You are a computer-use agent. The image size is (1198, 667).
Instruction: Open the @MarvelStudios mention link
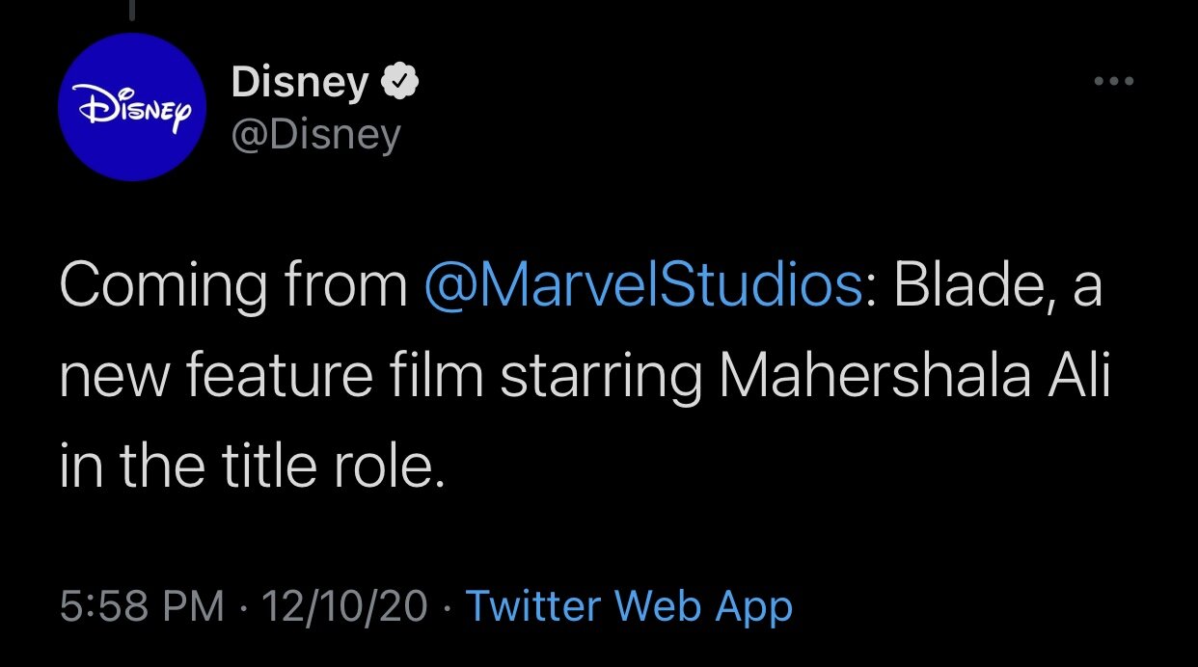click(643, 286)
